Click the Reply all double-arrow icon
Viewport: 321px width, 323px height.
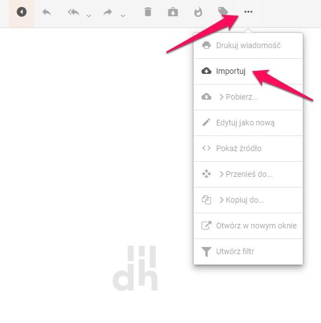click(x=74, y=12)
